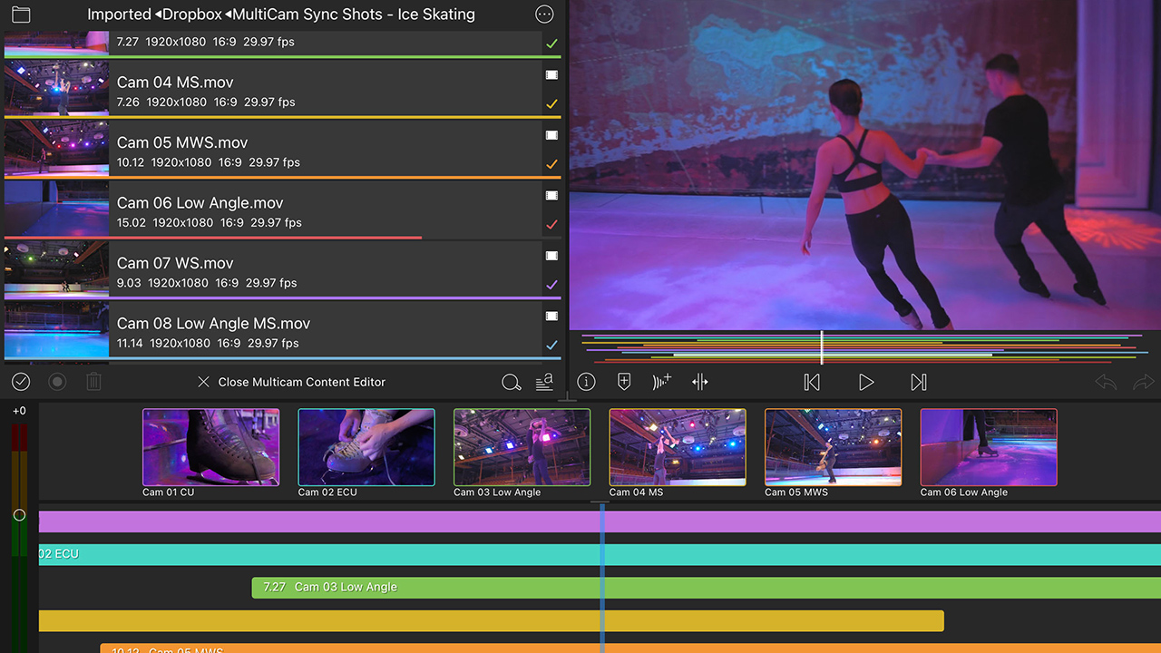Click film strip icon on Cam 08 Low Angle MS.mov
The height and width of the screenshot is (653, 1161).
click(551, 316)
